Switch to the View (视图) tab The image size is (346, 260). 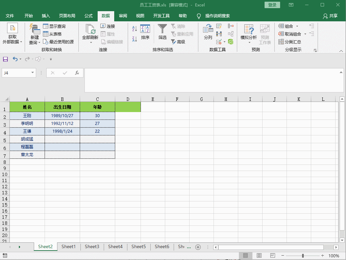click(x=140, y=16)
